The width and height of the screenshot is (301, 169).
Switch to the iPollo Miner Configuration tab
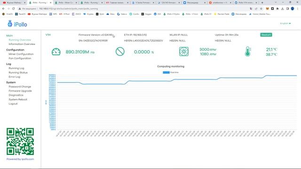tap(66, 3)
